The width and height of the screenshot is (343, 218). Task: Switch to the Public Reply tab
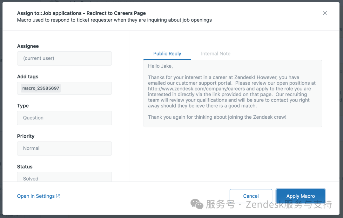(167, 54)
